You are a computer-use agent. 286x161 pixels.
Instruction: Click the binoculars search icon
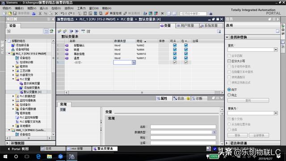tap(211, 13)
